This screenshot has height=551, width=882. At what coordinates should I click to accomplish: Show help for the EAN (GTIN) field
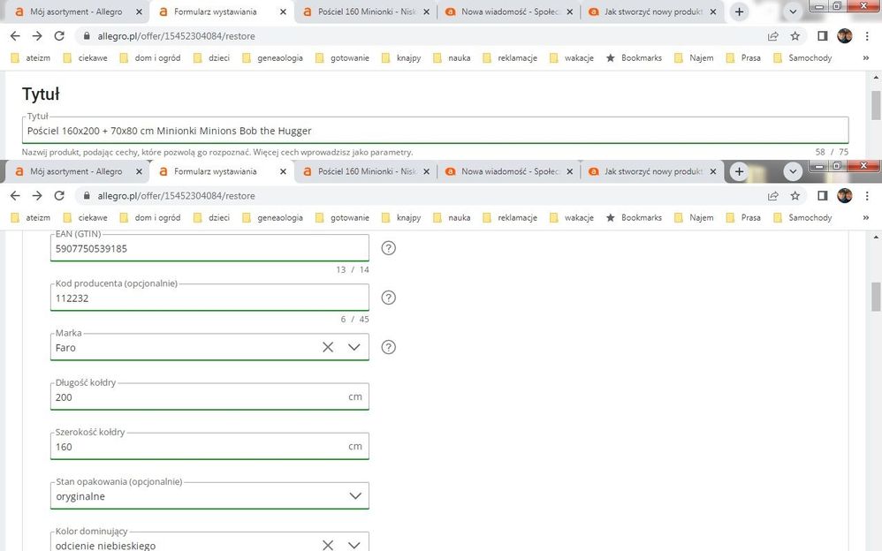pos(388,248)
